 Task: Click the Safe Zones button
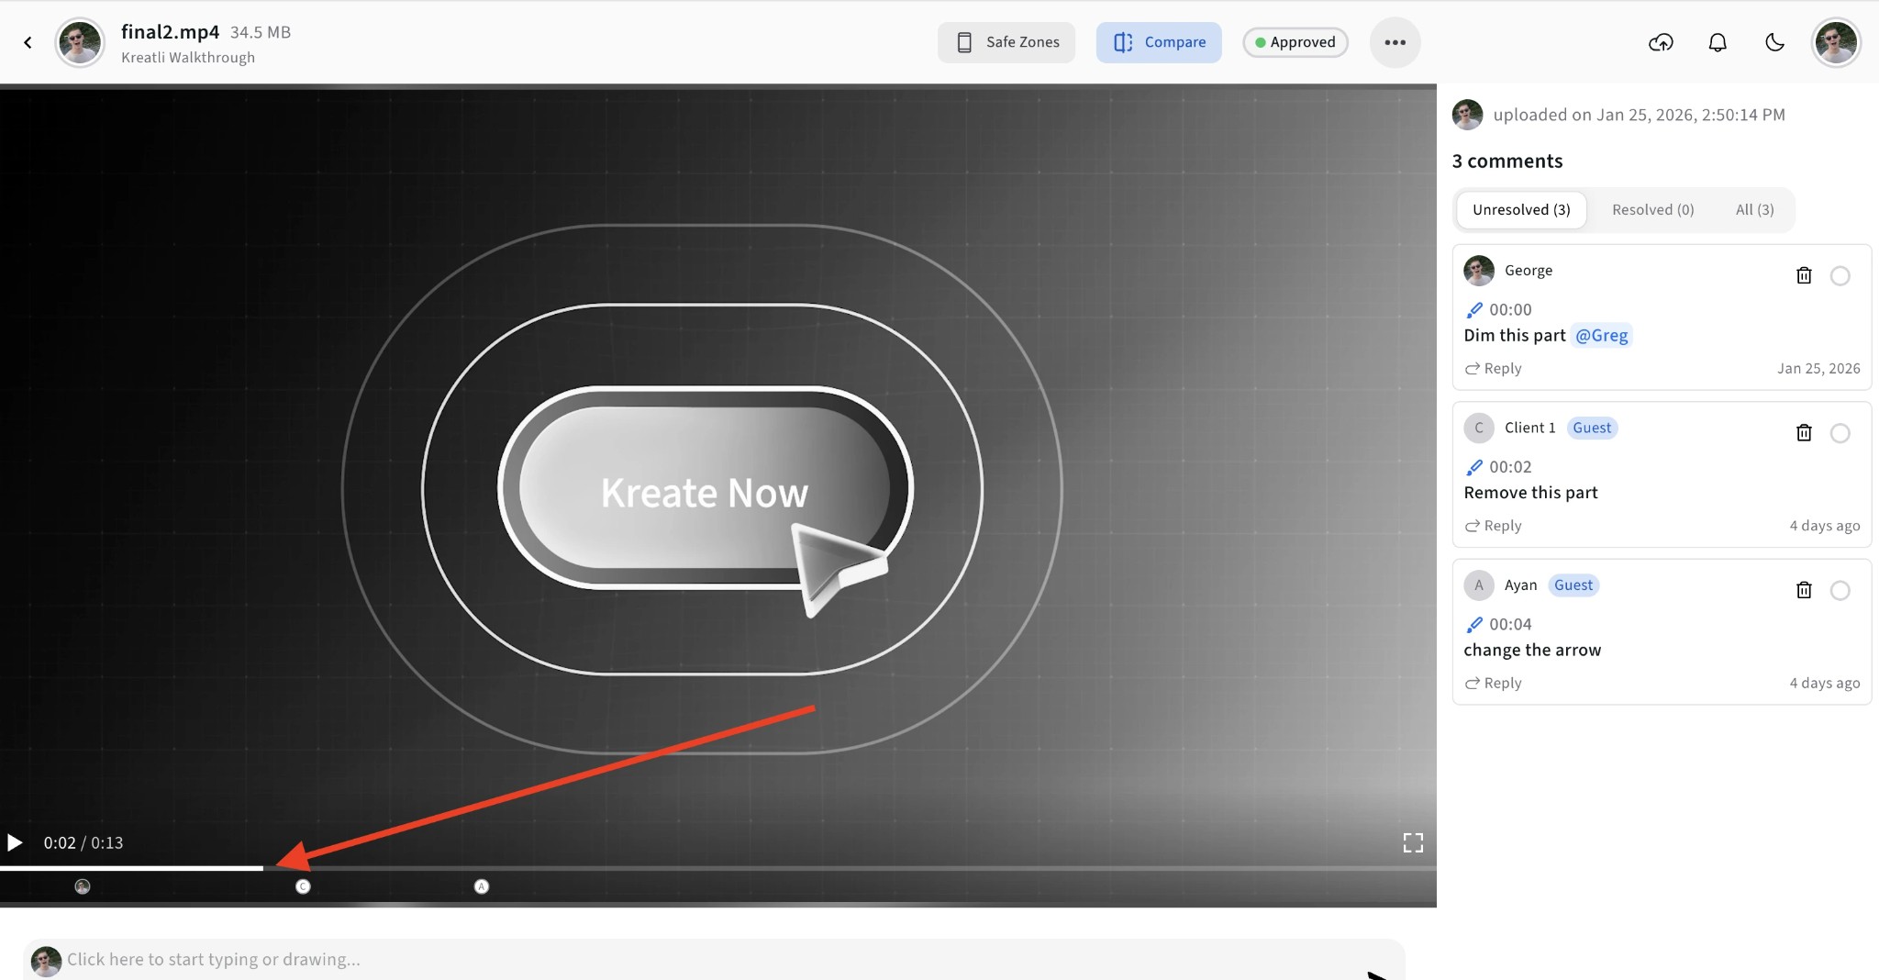(1006, 42)
